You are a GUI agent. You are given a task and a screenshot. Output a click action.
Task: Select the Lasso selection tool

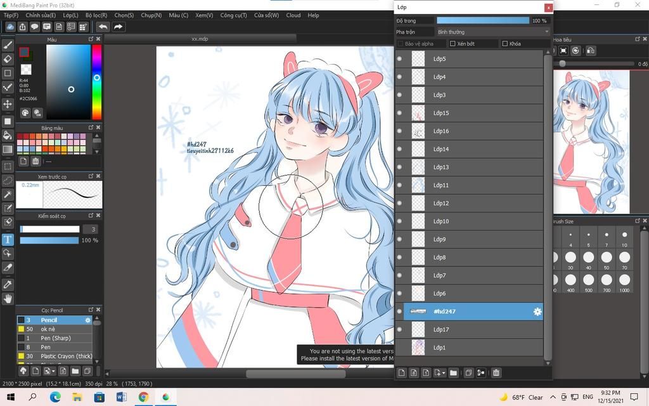tap(8, 181)
